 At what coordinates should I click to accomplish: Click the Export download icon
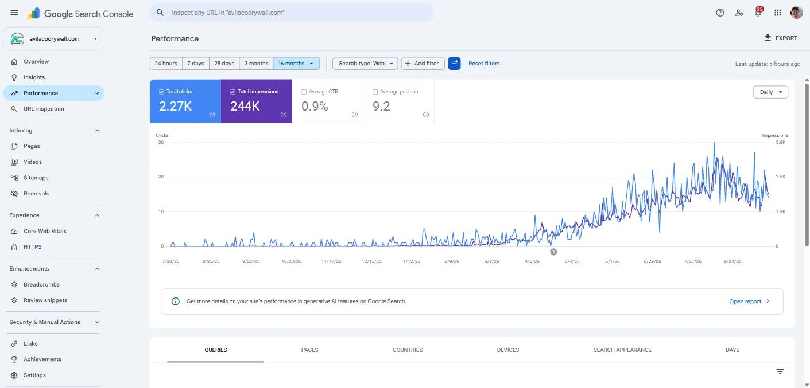coord(768,38)
